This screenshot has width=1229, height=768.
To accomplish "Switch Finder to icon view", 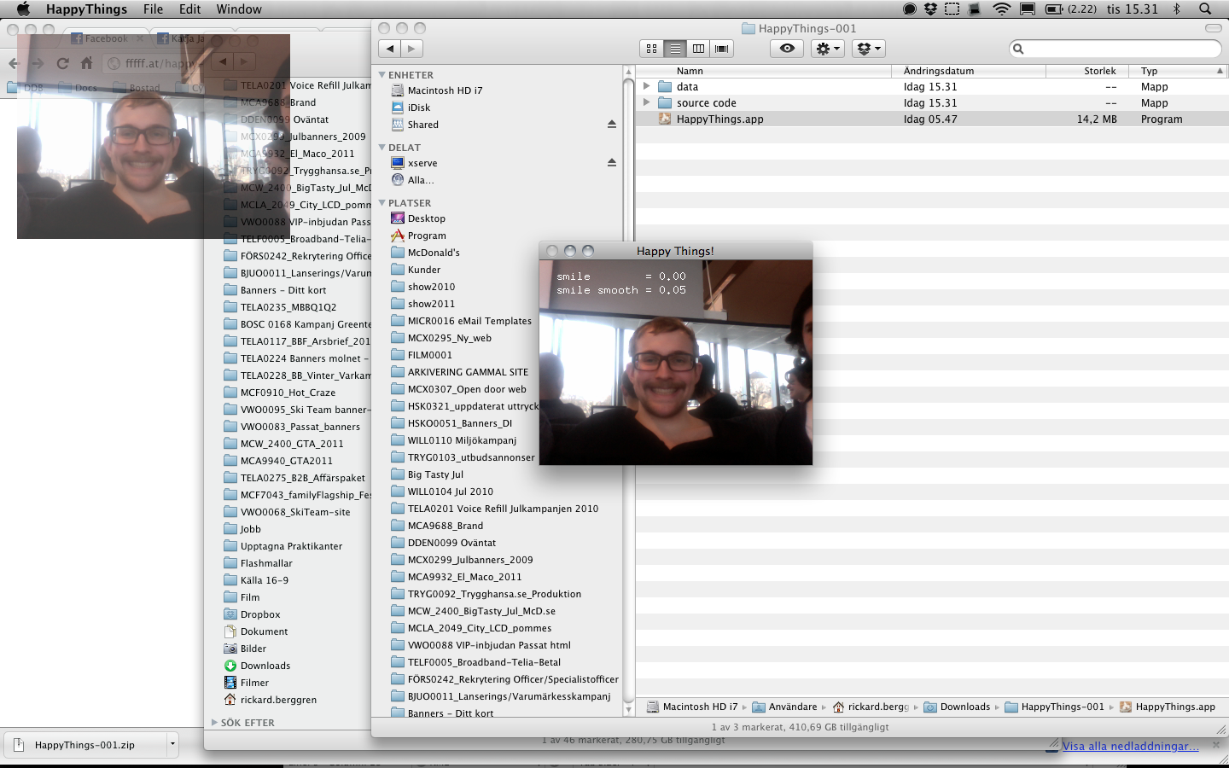I will [652, 49].
